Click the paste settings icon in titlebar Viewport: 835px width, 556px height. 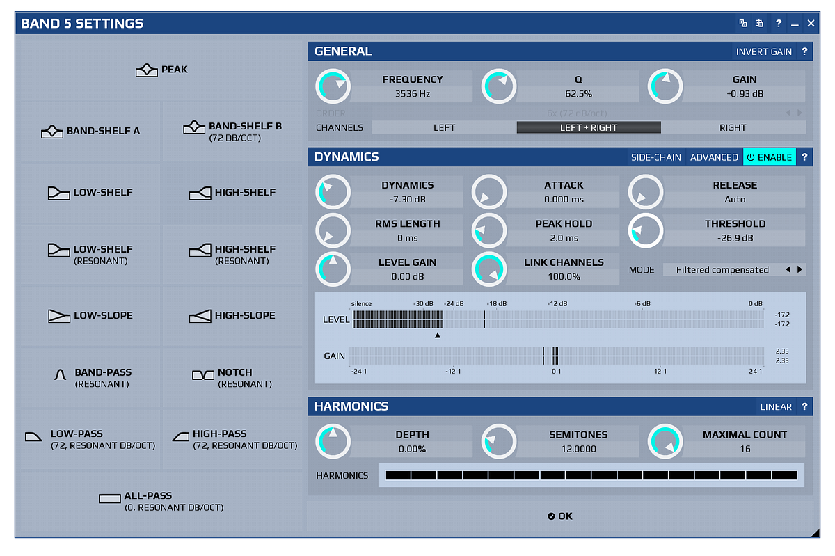[759, 23]
